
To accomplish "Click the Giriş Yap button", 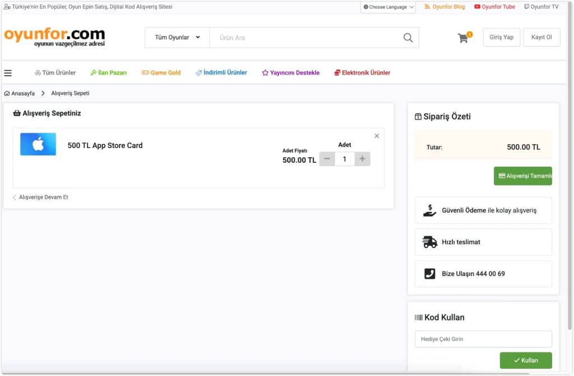I will click(x=502, y=37).
